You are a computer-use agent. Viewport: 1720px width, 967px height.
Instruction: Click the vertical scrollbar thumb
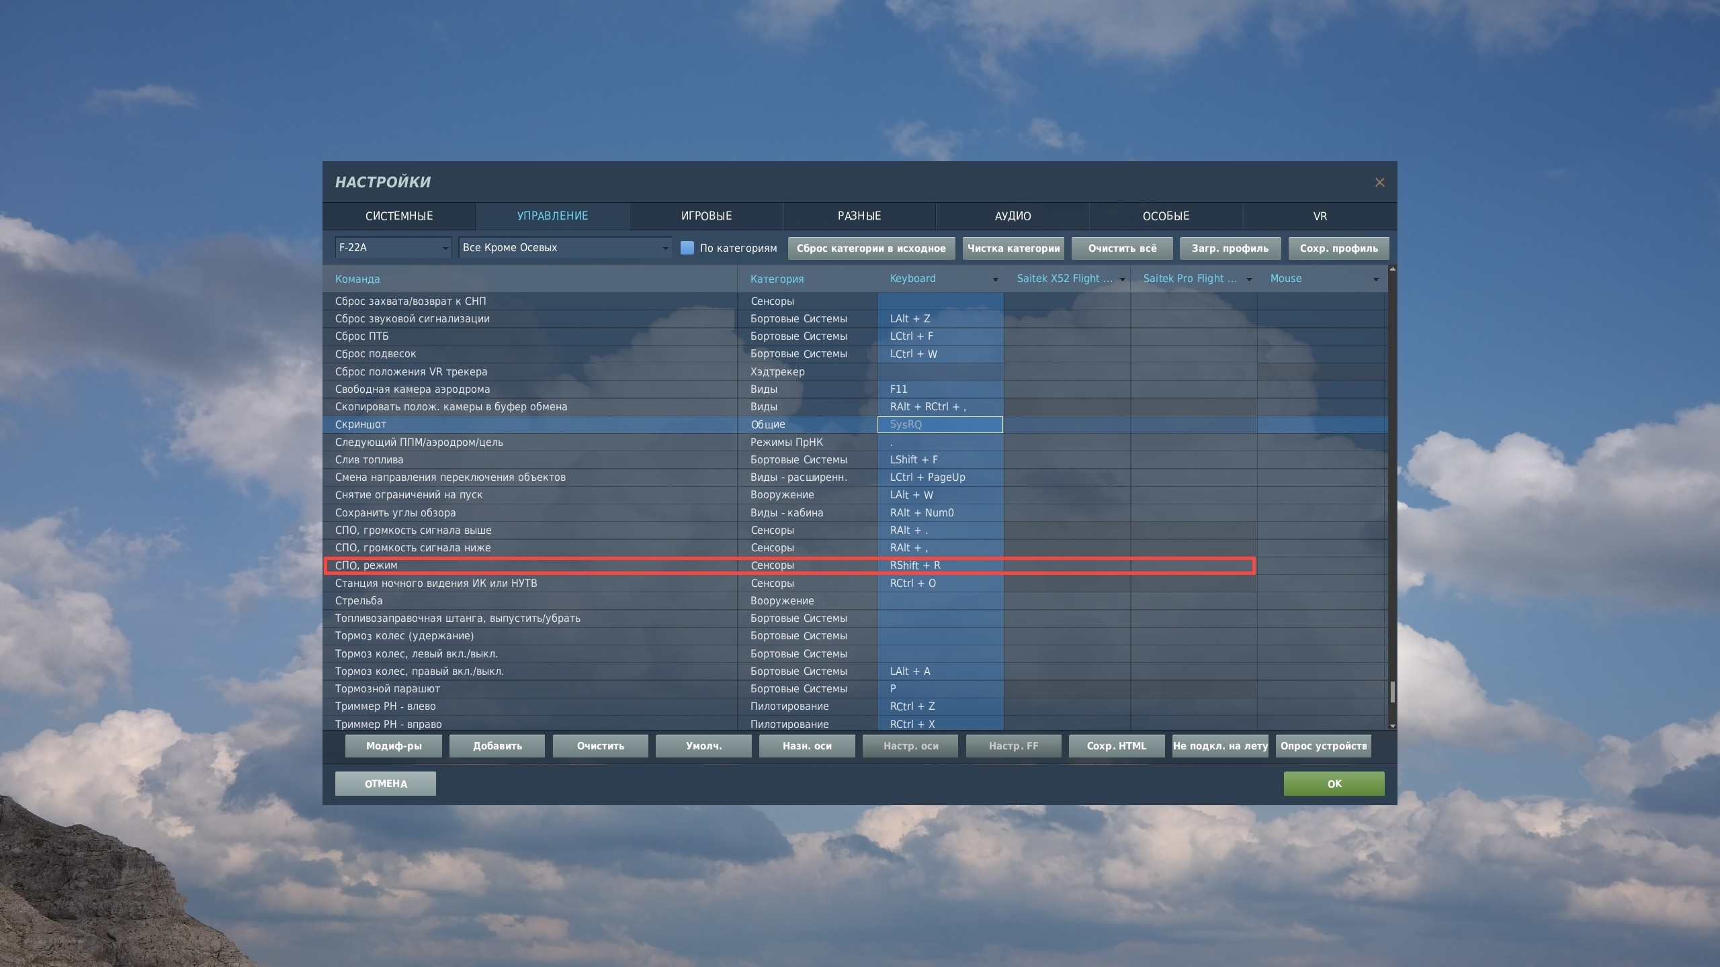(1393, 692)
